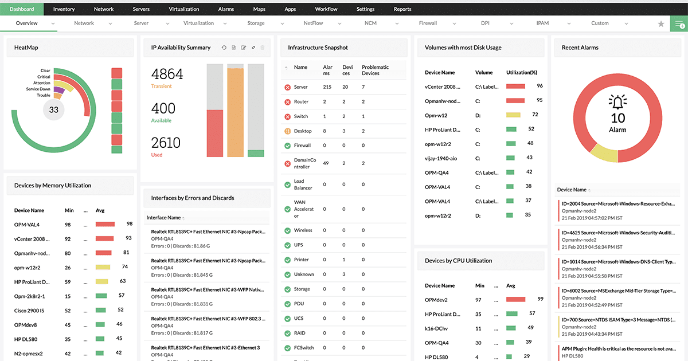Click the alarm bell icon in Recent Alarms
Image resolution: width=688 pixels, height=361 pixels.
617,103
